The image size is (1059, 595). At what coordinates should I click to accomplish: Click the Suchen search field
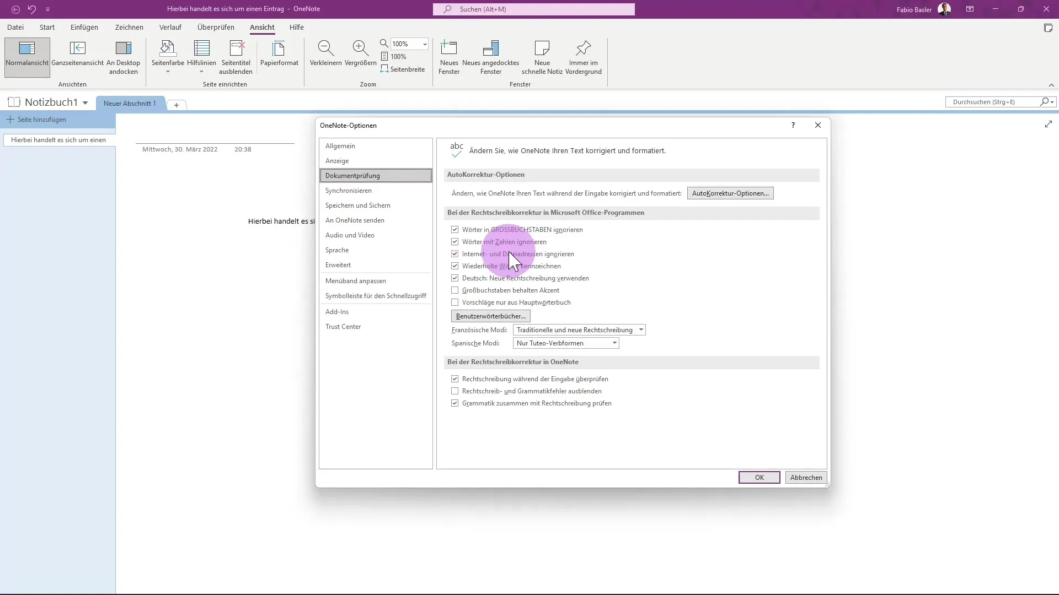(534, 9)
